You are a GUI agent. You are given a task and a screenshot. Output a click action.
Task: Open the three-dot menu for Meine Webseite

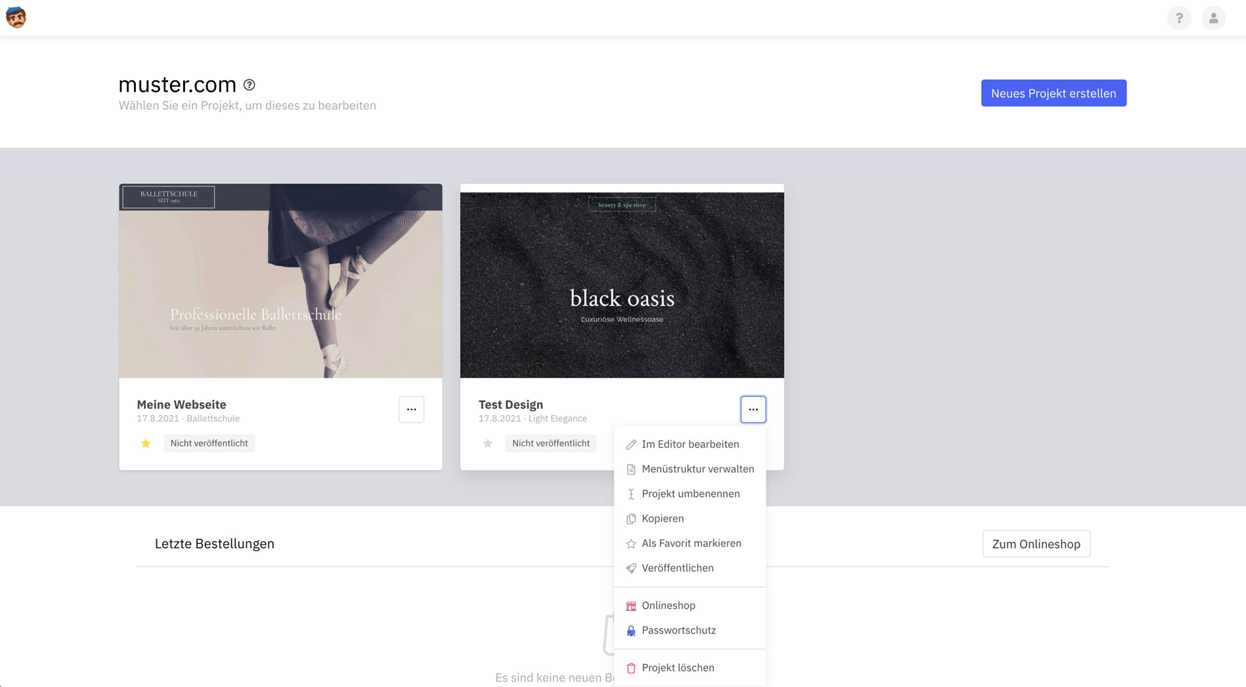411,410
